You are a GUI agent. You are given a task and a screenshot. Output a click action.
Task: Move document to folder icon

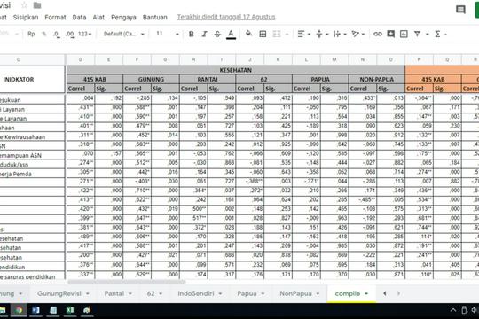37,5
